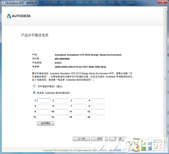Click activation code field 8
Viewport: 169px width, 154px height.
coord(98,106)
